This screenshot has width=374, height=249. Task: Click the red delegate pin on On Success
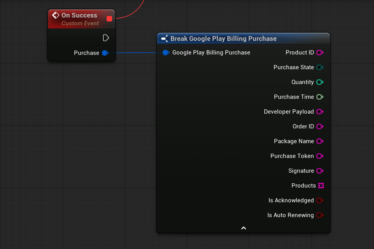tap(109, 19)
